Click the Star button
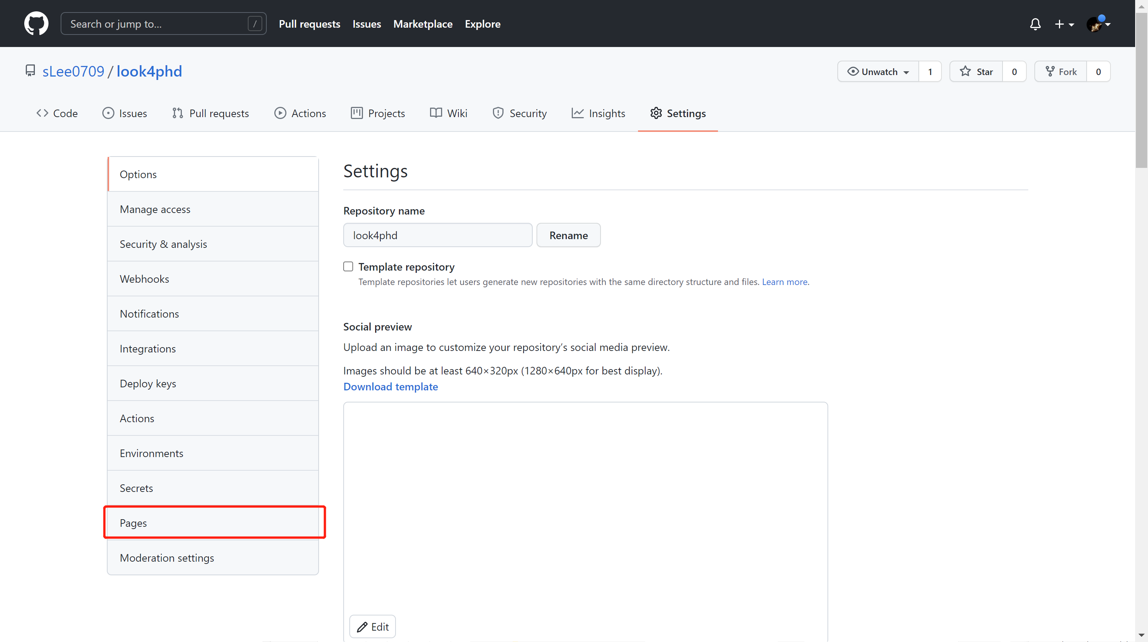 (x=976, y=71)
